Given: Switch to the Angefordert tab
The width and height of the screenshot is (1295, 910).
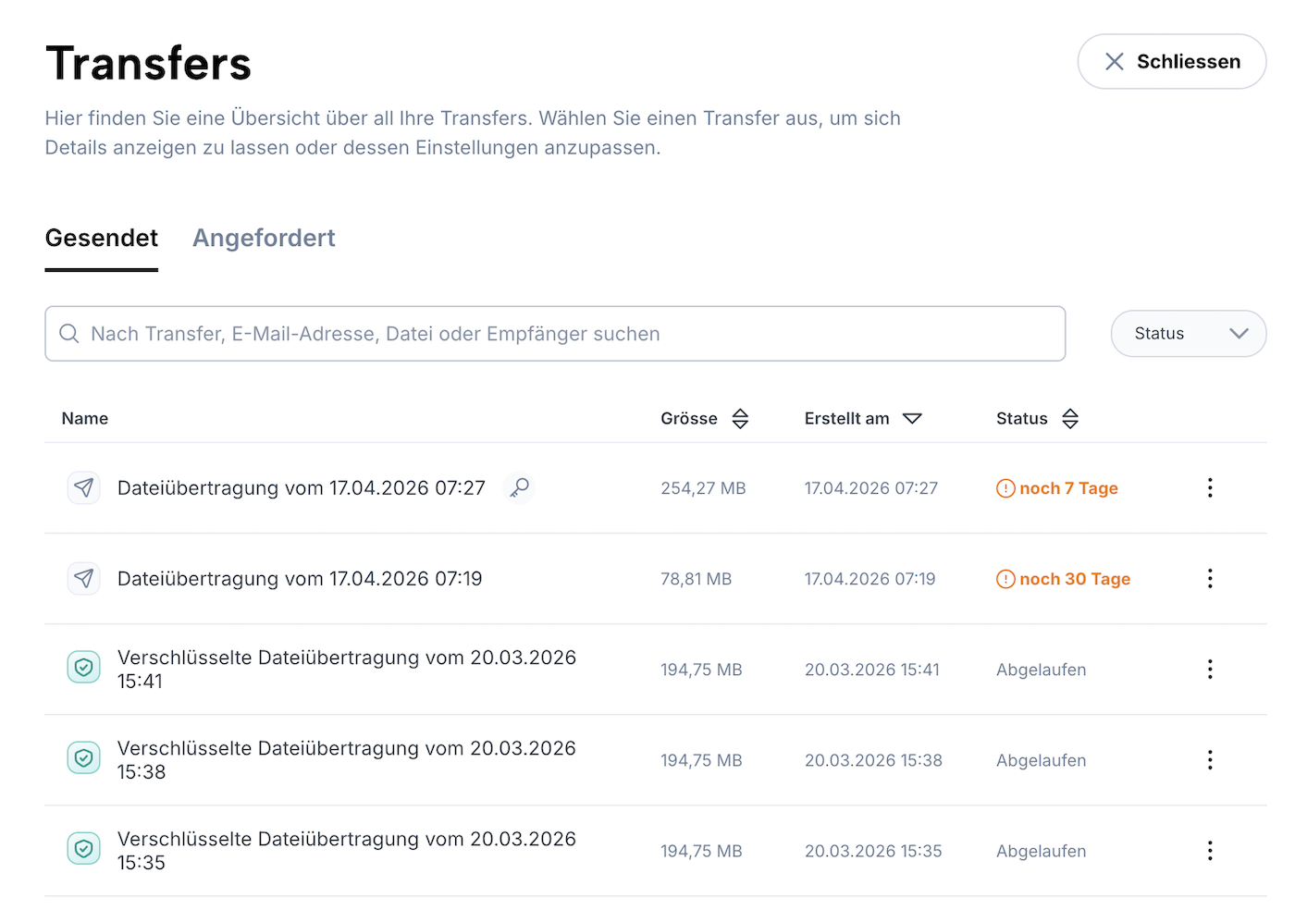Looking at the screenshot, I should coord(264,238).
